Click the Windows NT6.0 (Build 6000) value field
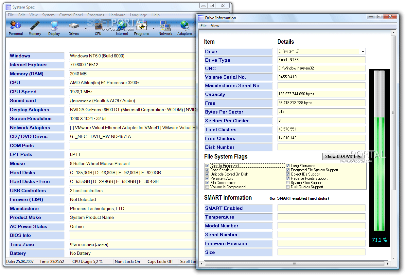Screen dimensions: 405x275 pos(132,56)
